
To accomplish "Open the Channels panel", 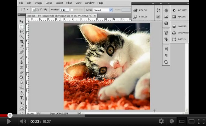I will 180,33.
